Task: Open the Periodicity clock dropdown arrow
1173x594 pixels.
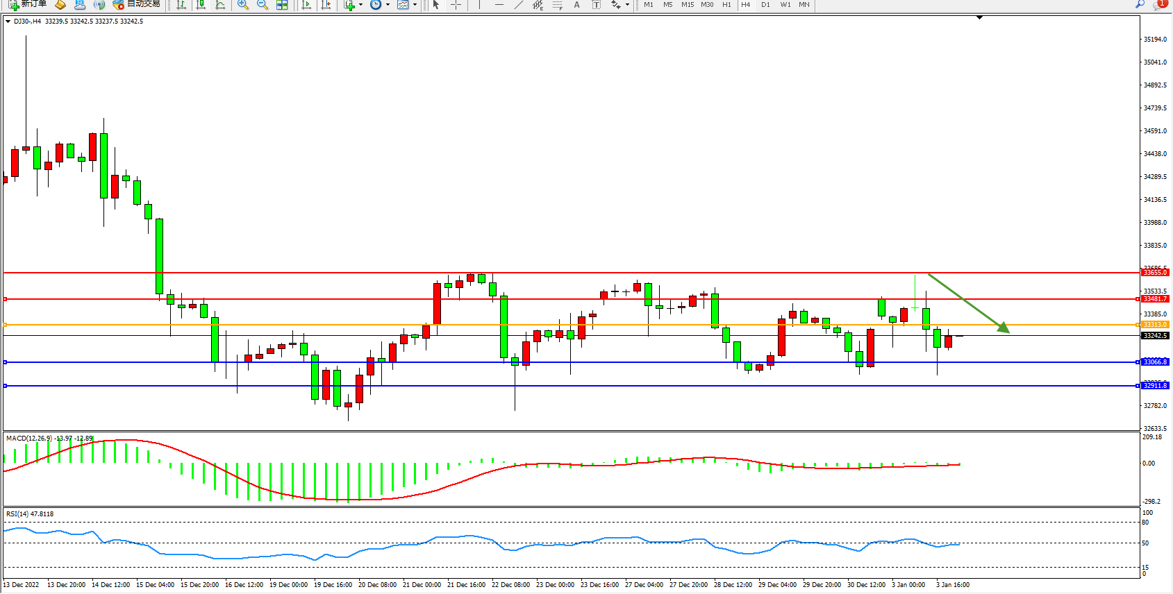Action: tap(388, 5)
